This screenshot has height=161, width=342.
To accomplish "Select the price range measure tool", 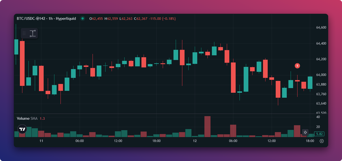I will pyautogui.click(x=33, y=33).
